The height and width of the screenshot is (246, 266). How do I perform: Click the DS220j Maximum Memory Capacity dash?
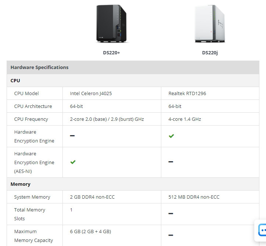(x=171, y=235)
